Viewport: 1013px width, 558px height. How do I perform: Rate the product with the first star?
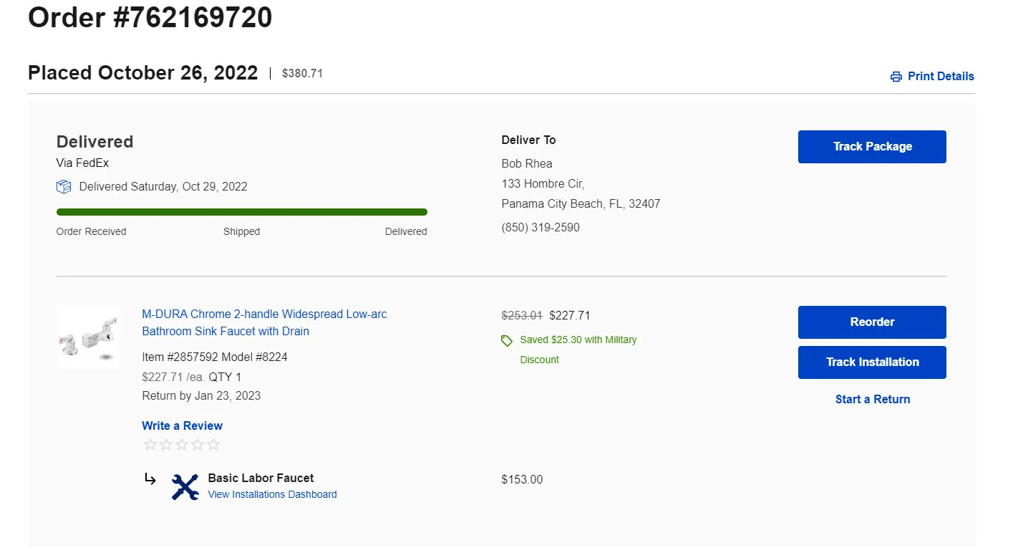(x=150, y=445)
